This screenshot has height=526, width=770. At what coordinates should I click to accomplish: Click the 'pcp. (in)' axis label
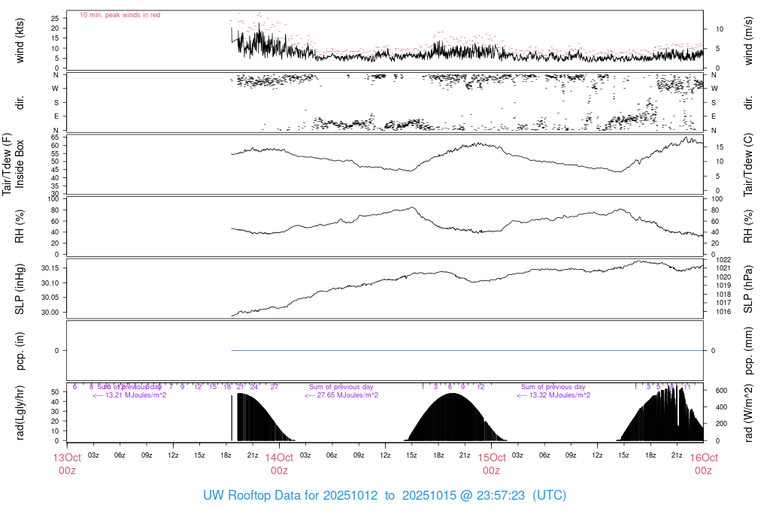(20, 350)
